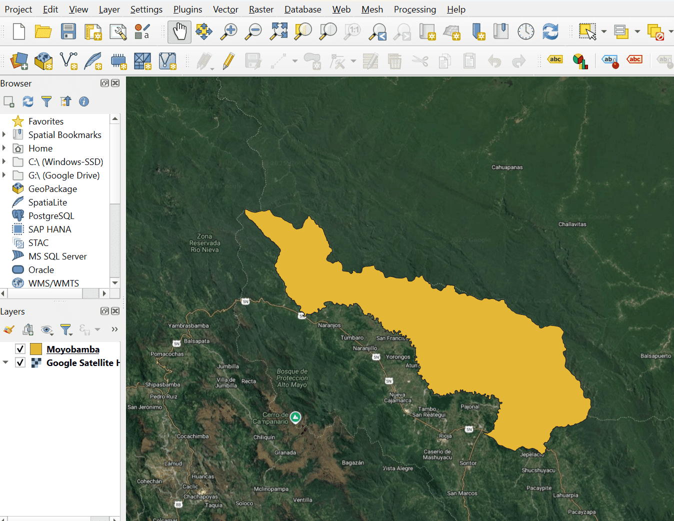
Task: Open the Layer Labeling Options
Action: (x=555, y=59)
